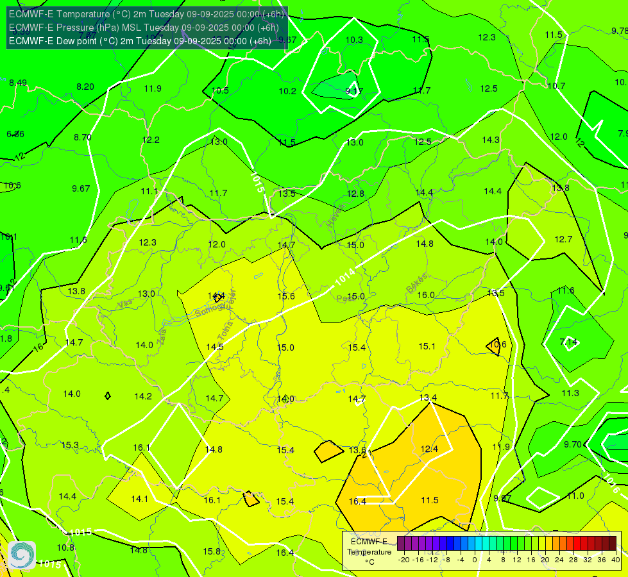Click the legend tick label -12
628x577 pixels.
coord(432,560)
